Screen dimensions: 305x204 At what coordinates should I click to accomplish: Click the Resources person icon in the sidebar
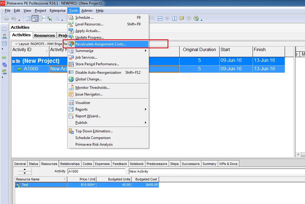tap(5, 36)
